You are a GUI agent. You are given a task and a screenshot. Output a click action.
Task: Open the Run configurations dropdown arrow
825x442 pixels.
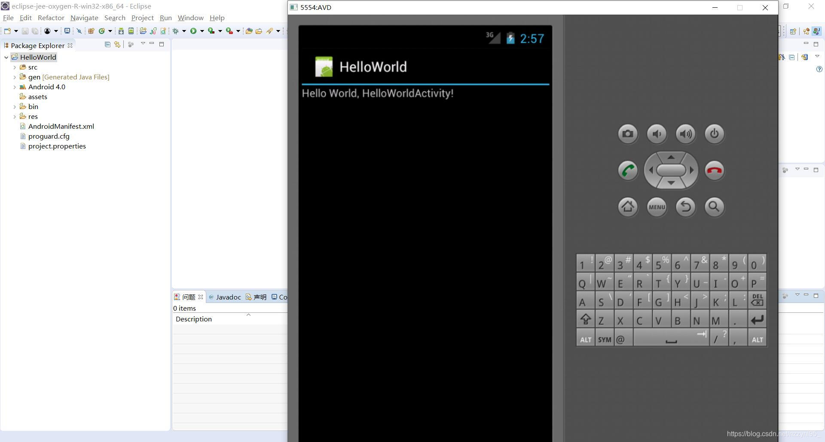(x=202, y=31)
